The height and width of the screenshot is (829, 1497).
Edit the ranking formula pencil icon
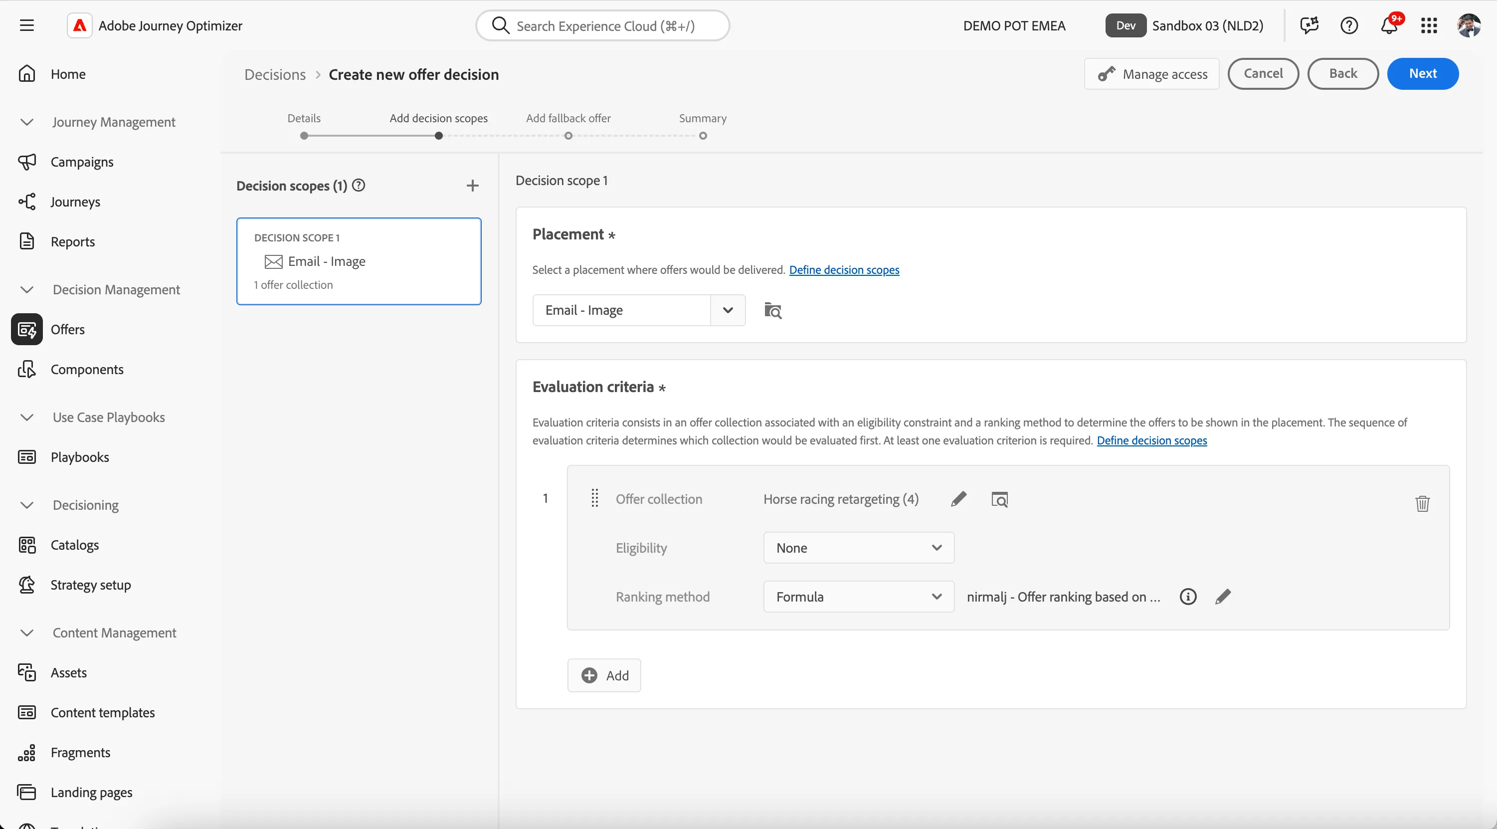point(1223,597)
